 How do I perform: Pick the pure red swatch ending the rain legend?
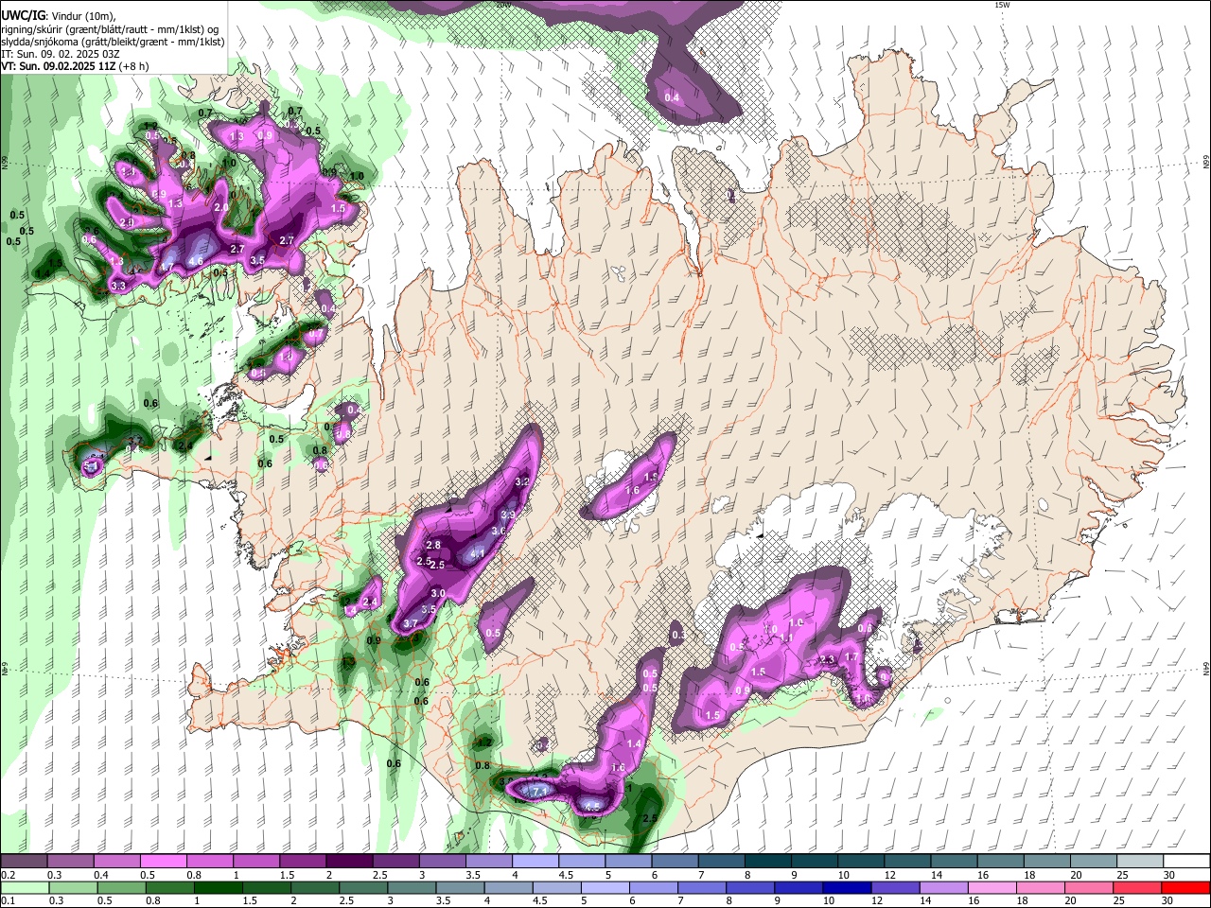point(1186,887)
